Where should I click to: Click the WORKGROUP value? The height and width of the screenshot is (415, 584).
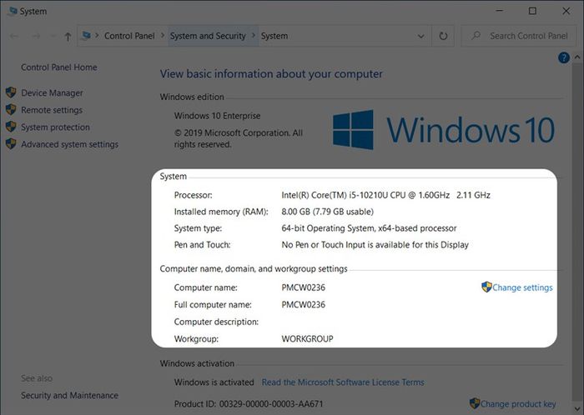(x=307, y=339)
